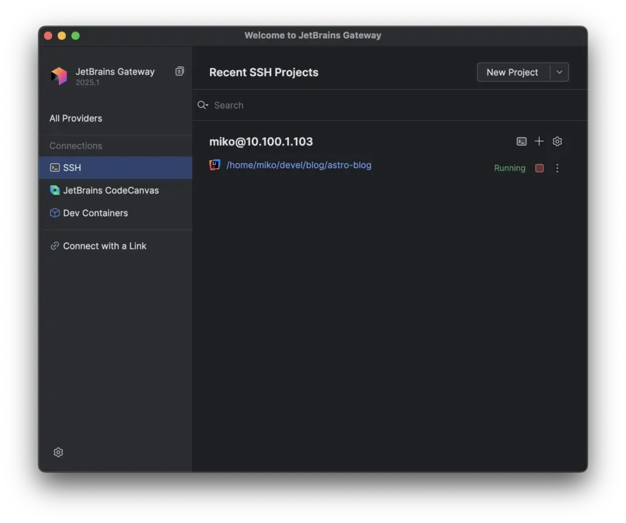This screenshot has width=626, height=523.
Task: Click the Dev Containers box icon
Action: point(55,213)
